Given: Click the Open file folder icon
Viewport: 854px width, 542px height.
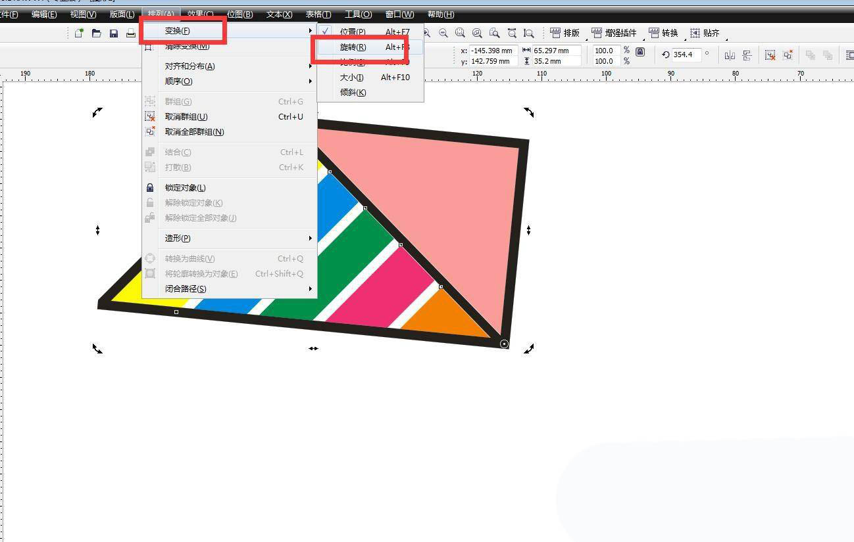Looking at the screenshot, I should pyautogui.click(x=96, y=33).
